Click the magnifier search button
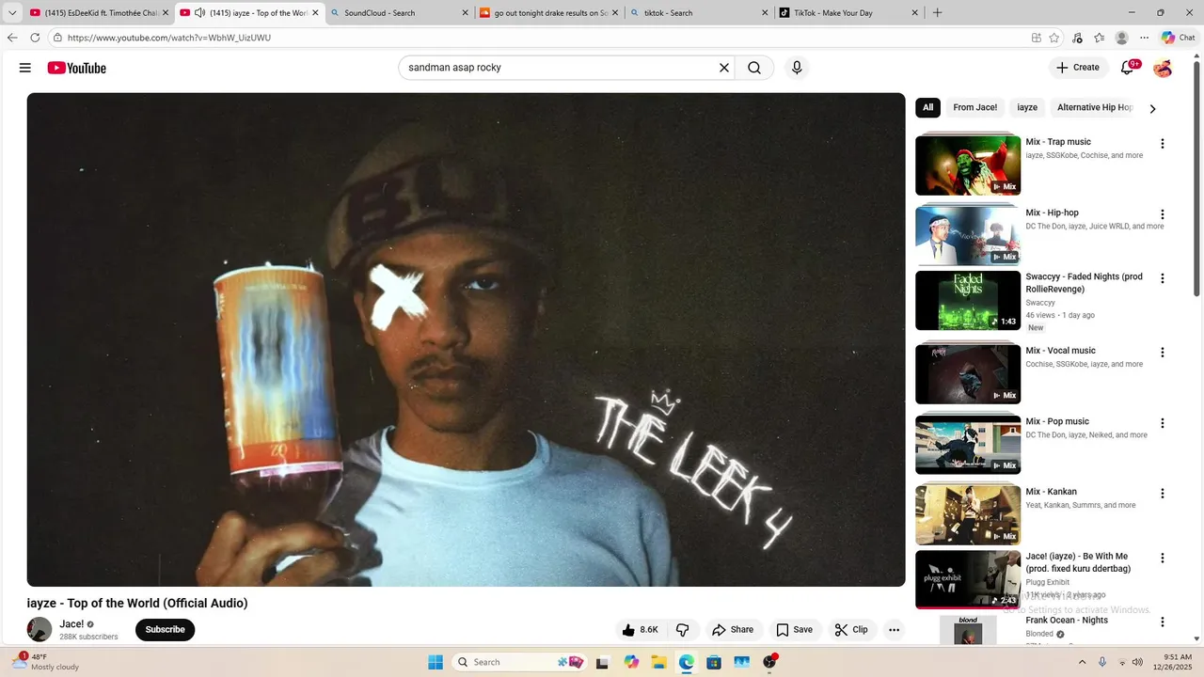Image resolution: width=1204 pixels, height=677 pixels. [754, 68]
